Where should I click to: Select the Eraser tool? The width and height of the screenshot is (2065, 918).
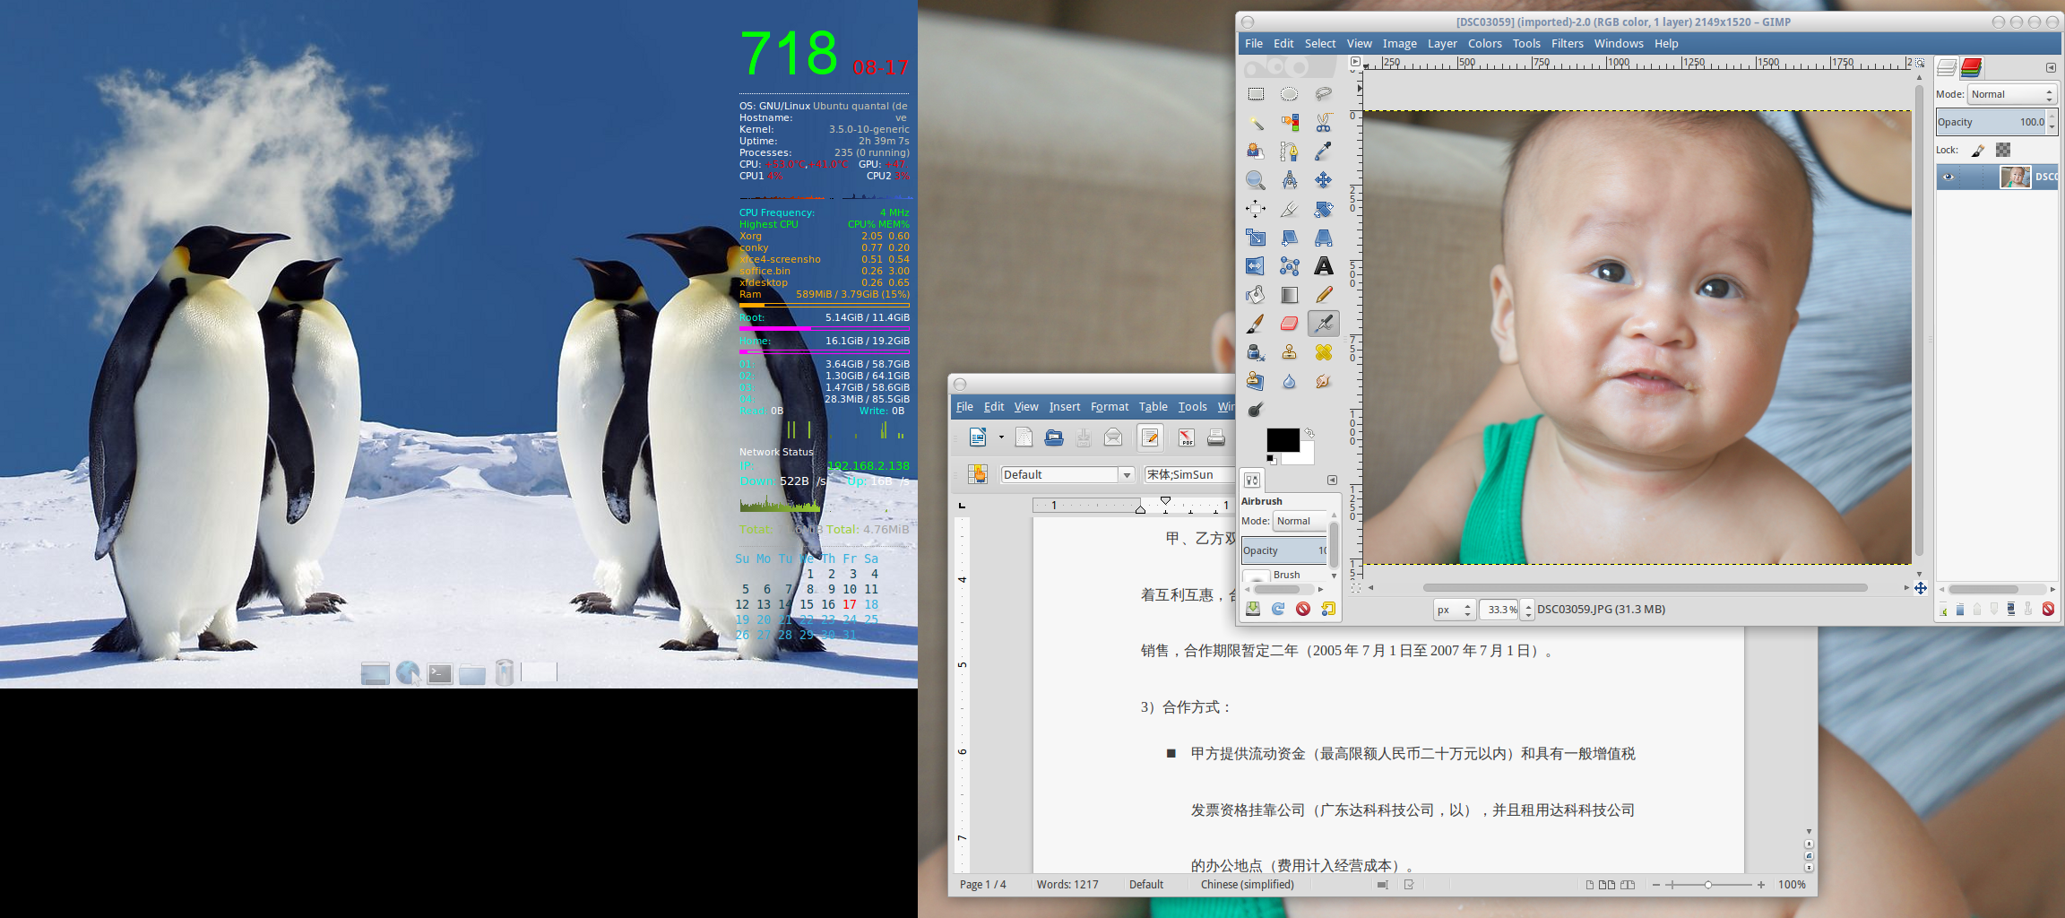coord(1289,324)
